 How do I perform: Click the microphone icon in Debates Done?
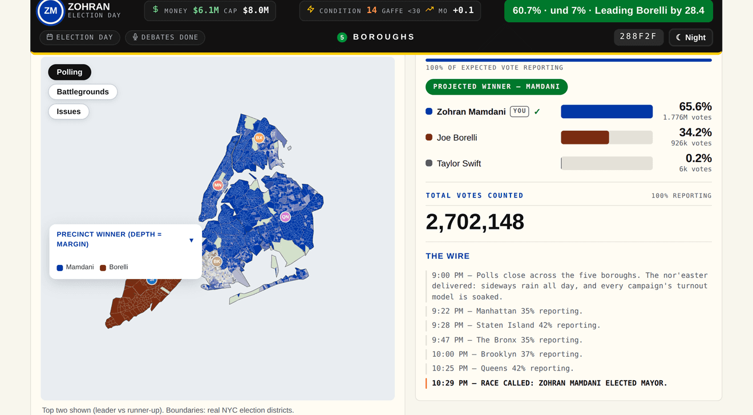point(135,37)
